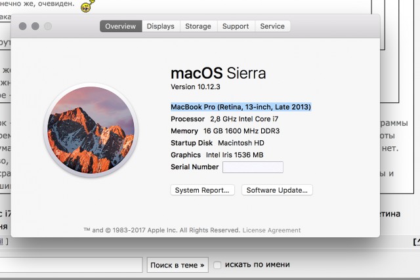Click the forum search input field

click(x=71, y=265)
